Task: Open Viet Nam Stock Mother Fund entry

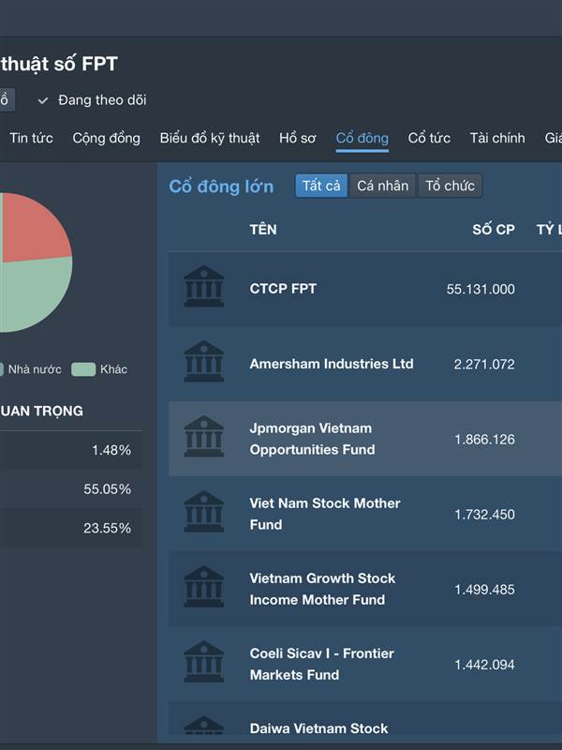Action: point(365,514)
